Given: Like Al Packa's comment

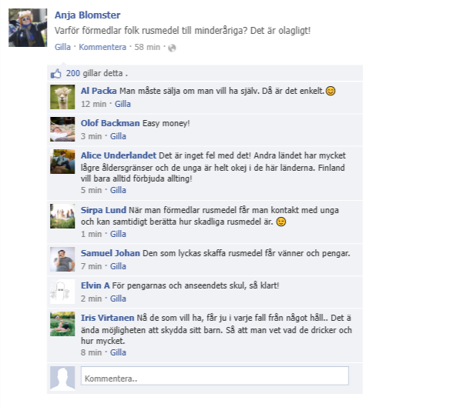Looking at the screenshot, I should (x=122, y=104).
